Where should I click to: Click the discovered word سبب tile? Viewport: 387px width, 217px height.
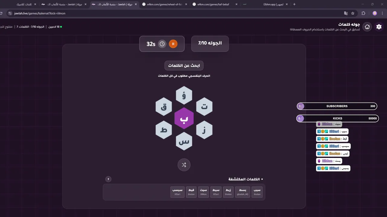(x=257, y=192)
